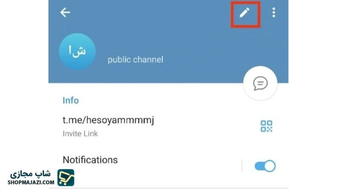This screenshot has height=189, width=337.
Task: Select the Info section header
Action: click(x=71, y=100)
